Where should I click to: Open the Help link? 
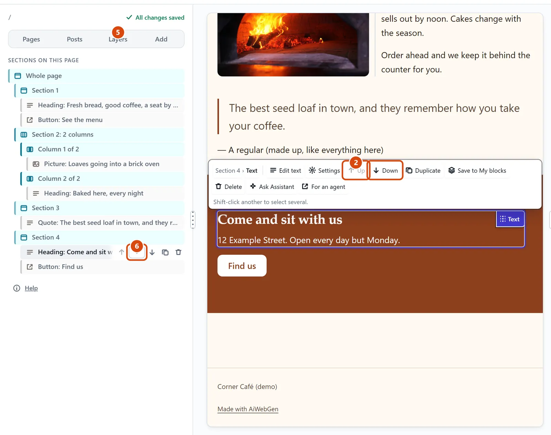31,288
